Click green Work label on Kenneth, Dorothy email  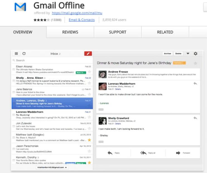tap(81, 163)
